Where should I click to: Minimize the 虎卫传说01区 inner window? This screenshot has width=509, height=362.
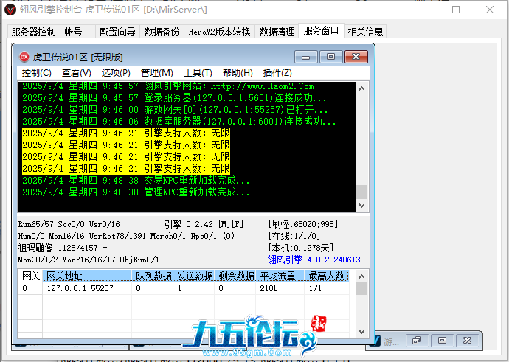tap(306, 57)
